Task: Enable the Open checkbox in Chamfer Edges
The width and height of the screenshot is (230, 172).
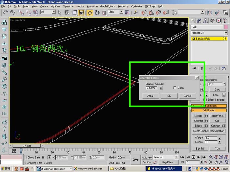Action: pos(175,88)
